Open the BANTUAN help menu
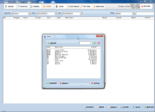This screenshot has height=112, width=155. tap(99, 7)
